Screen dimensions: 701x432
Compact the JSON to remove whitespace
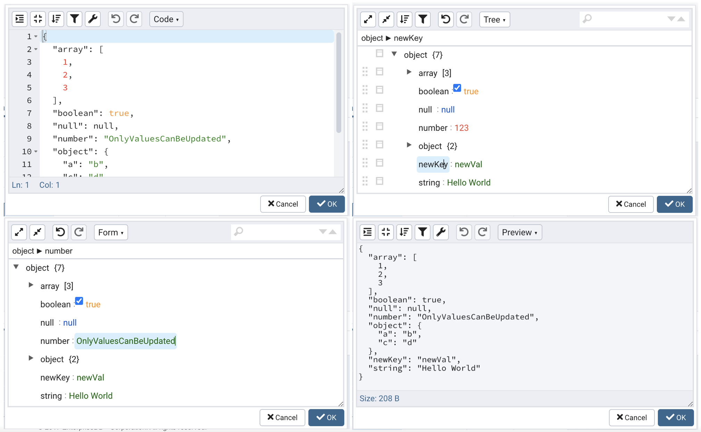[x=38, y=19]
